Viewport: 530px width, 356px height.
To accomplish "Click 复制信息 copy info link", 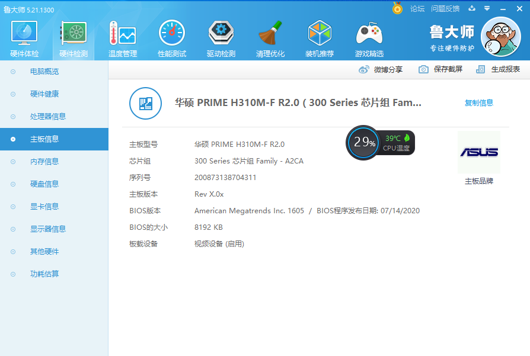I will (x=478, y=102).
